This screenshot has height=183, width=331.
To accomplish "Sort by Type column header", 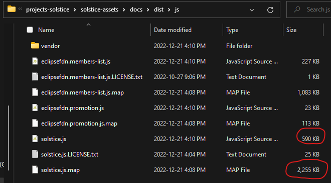I will pos(232,30).
